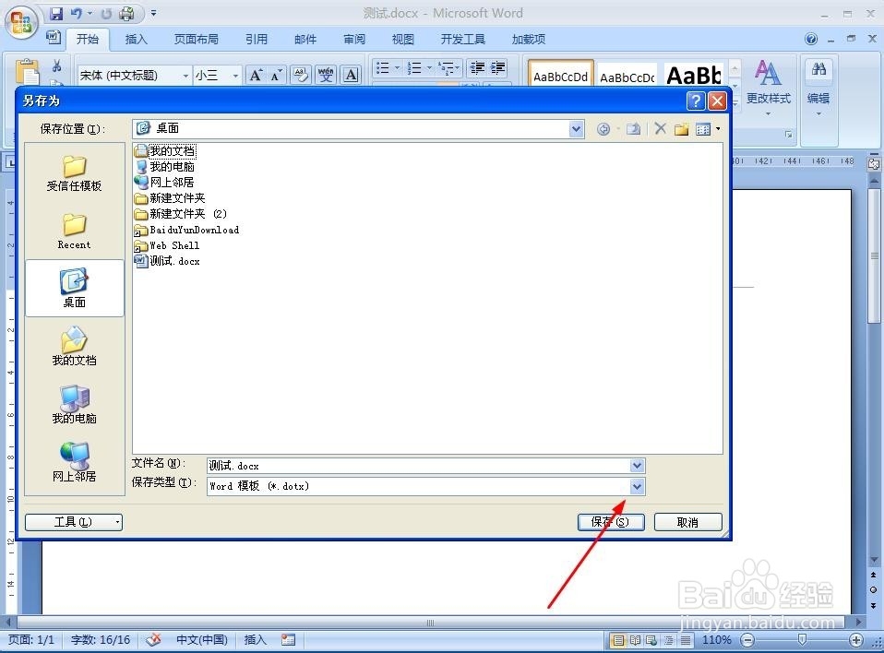This screenshot has width=884, height=653.
Task: Click the Back arrow icon in Save As dialog
Action: click(603, 130)
